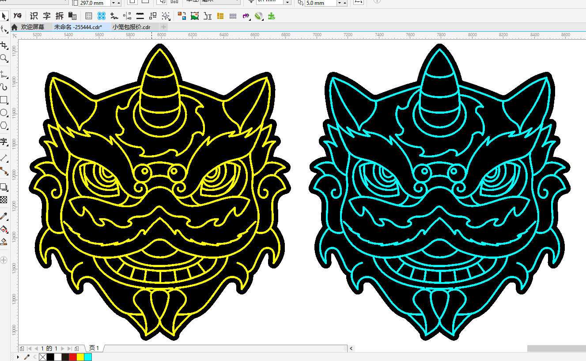Screen dimensions: 586x361
Task: Click the purple dotted grid icon
Action: [233, 16]
